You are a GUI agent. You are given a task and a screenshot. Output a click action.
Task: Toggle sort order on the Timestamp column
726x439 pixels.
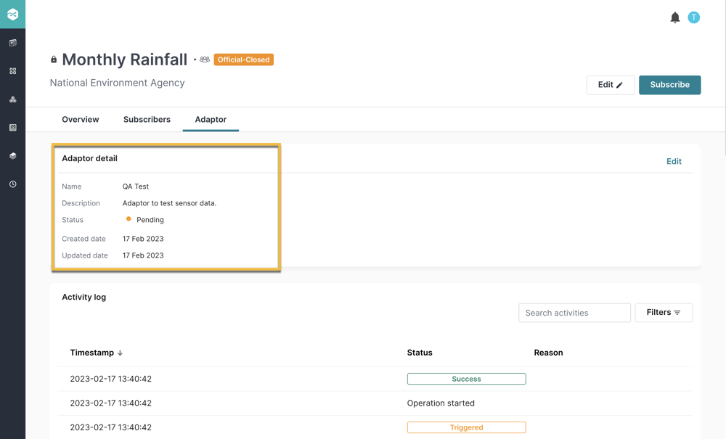(x=97, y=353)
